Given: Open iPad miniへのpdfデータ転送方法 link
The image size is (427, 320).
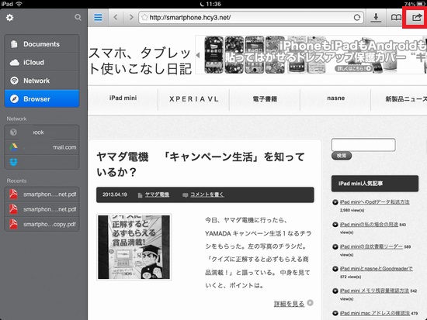Looking at the screenshot, I should pos(375,202).
